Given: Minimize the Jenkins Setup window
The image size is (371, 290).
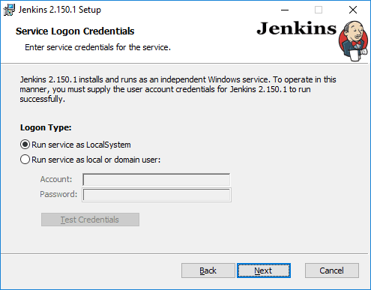Looking at the screenshot, I should (285, 10).
